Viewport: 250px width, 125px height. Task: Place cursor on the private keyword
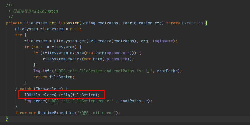(x=14, y=23)
